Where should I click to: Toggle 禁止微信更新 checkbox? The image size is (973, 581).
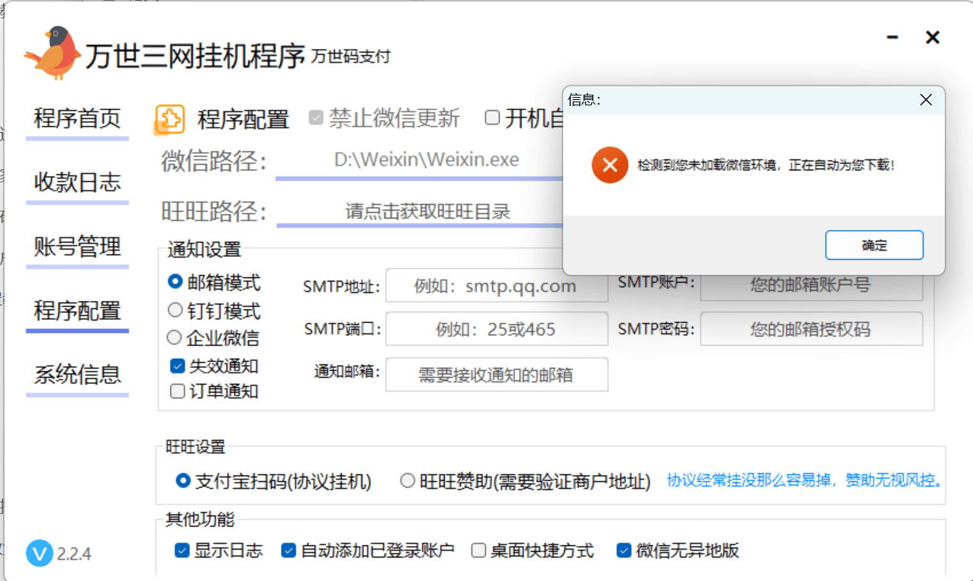pos(385,118)
